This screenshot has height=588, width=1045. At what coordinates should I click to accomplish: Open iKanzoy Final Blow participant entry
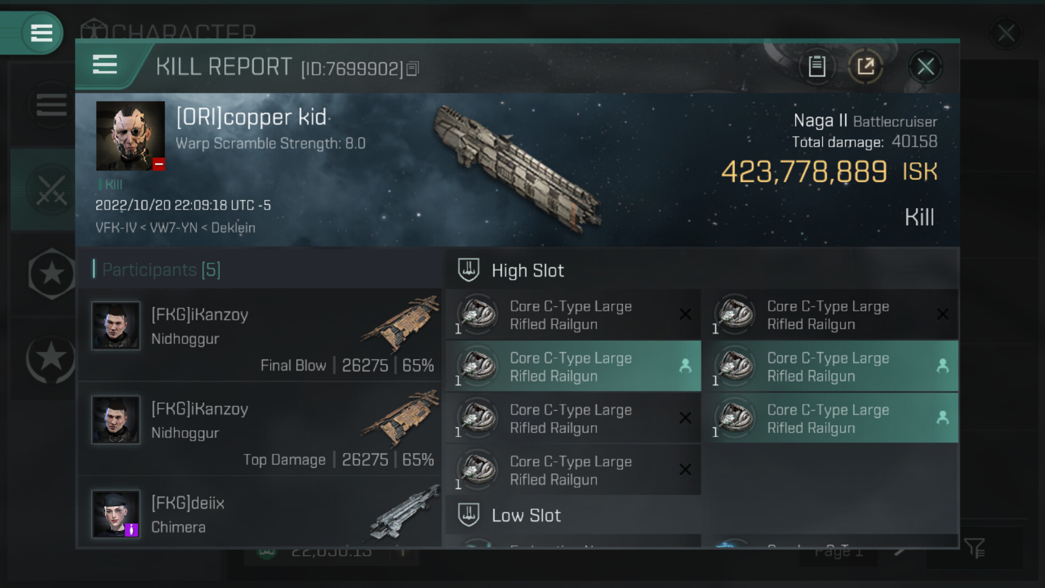tap(260, 335)
